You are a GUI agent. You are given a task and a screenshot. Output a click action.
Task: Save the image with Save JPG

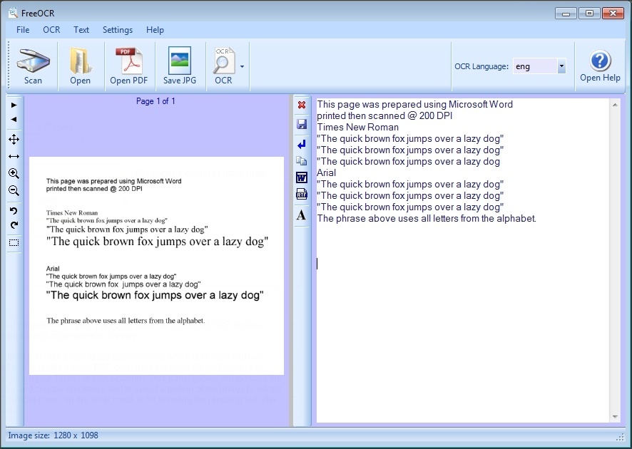180,66
